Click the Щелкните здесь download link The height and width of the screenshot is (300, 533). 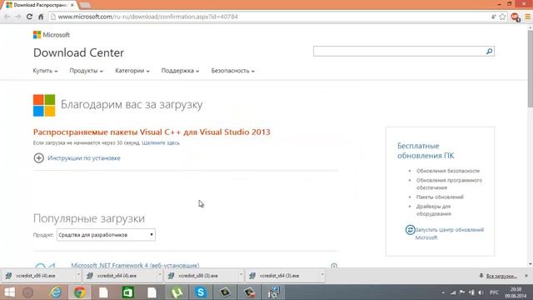click(x=161, y=142)
